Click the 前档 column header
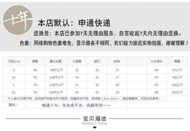This screenshot has width=190, height=131. [117, 61]
